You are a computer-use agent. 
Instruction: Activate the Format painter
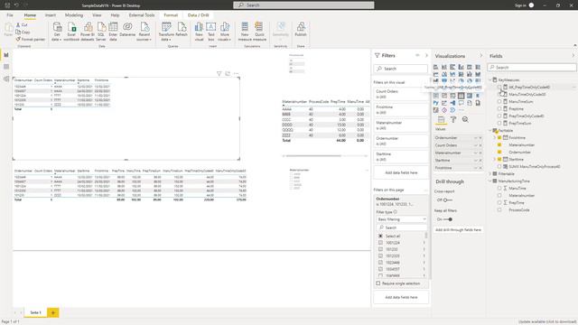click(x=30, y=39)
